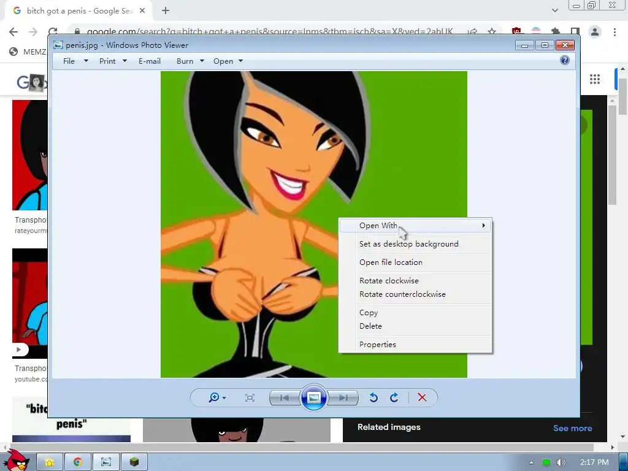
Task: Bookmark the page with star icon
Action: click(x=492, y=31)
